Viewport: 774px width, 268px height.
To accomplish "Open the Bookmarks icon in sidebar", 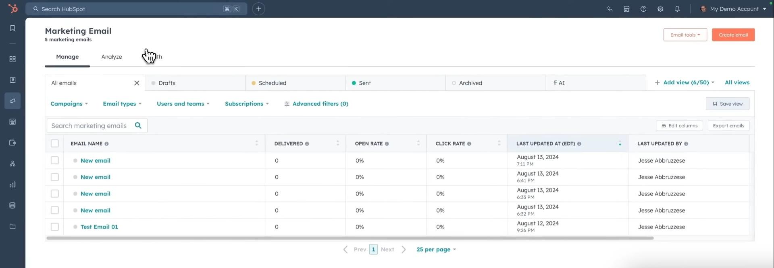I will click(x=12, y=28).
